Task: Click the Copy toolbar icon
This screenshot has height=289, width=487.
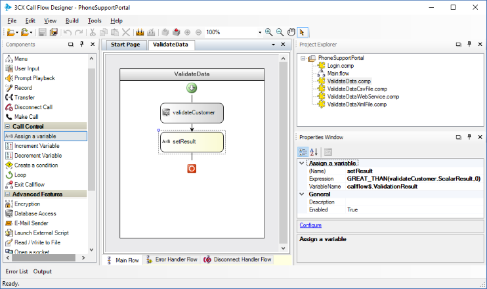Action: 104,32
